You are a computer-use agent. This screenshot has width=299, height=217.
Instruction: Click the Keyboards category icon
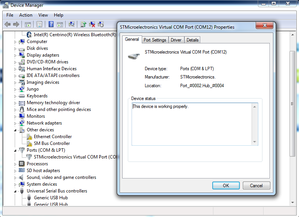click(x=22, y=96)
